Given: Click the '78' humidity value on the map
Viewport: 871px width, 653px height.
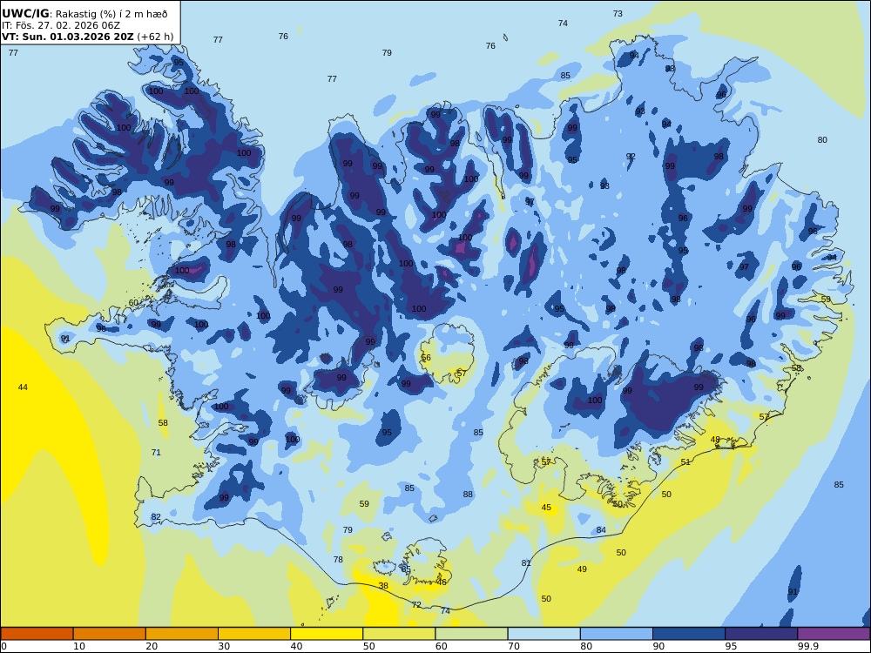Looking at the screenshot, I should point(338,560).
